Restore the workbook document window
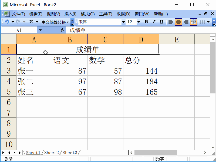 pos(206,14)
